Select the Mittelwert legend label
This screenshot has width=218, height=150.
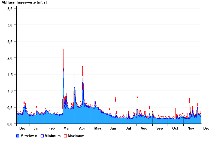pyautogui.click(x=29, y=136)
